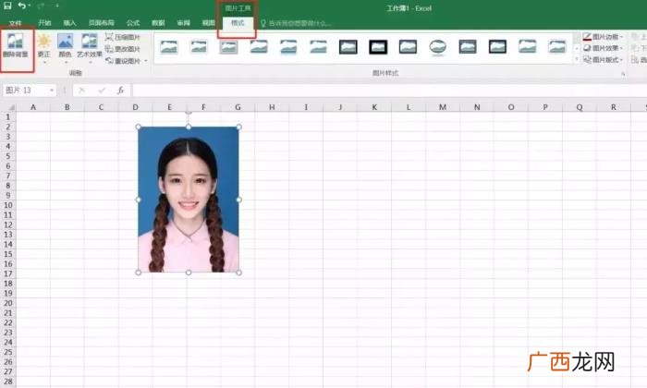Open the 文件 (File) tab
Screen dimensions: 647x388
pyautogui.click(x=16, y=23)
